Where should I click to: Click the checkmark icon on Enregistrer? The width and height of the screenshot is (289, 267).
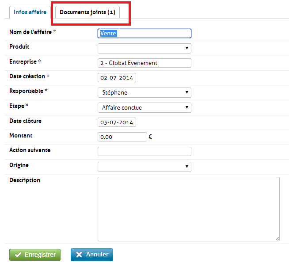[x=18, y=255]
